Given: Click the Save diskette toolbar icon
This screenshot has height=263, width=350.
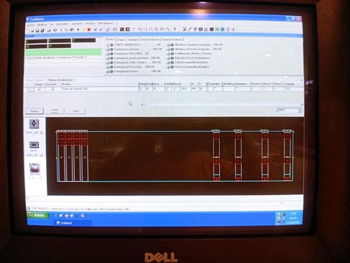Looking at the screenshot, I should pos(38,30).
